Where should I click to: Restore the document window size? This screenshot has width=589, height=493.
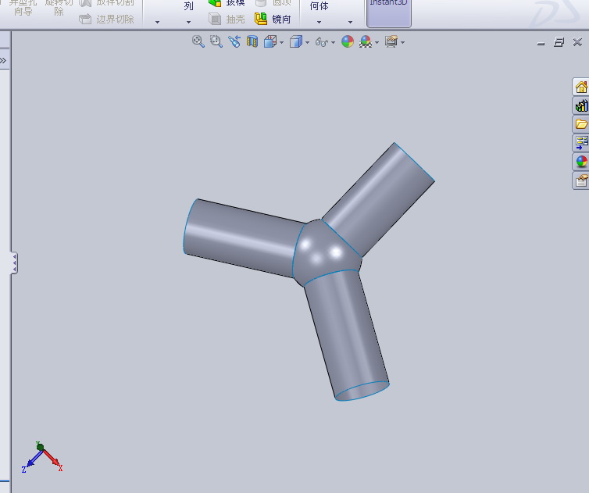tap(559, 42)
